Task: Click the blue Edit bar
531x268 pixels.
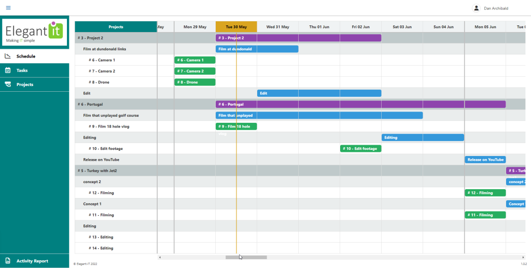Action: tap(319, 93)
